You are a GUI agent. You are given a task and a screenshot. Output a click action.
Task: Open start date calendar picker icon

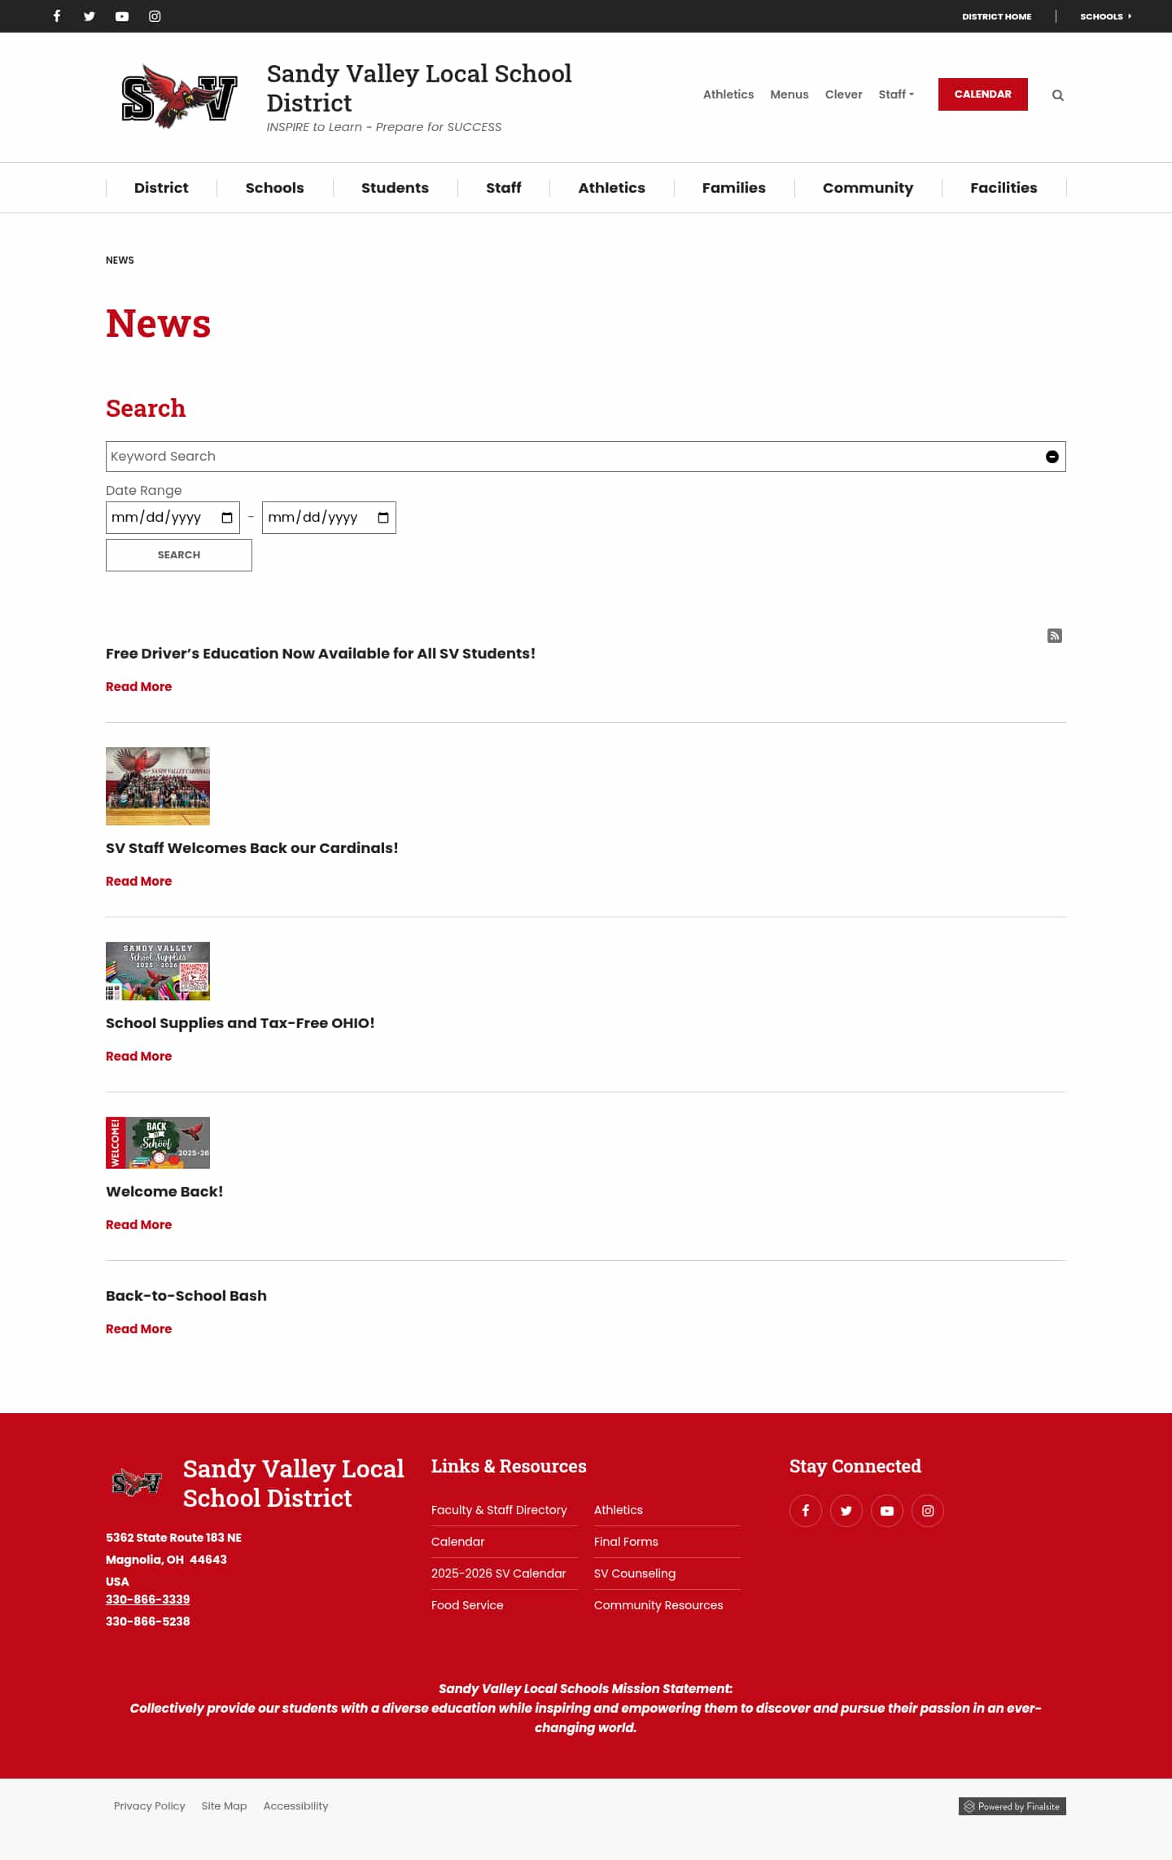[x=227, y=518]
